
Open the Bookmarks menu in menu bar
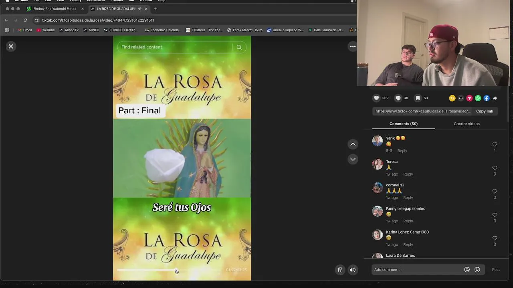96,1
